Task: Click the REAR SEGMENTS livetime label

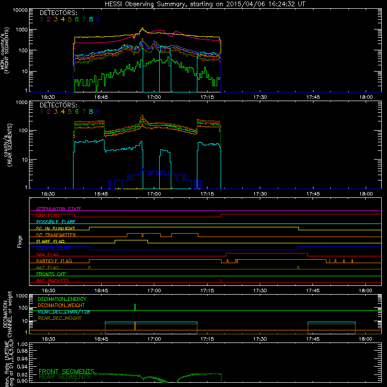Action: (65, 377)
